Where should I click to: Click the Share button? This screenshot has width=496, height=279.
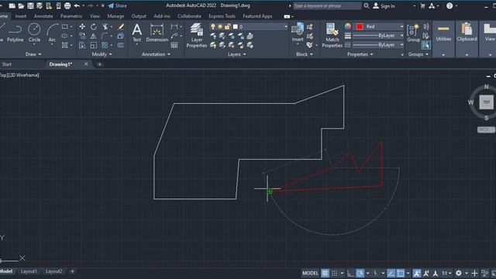click(x=117, y=5)
